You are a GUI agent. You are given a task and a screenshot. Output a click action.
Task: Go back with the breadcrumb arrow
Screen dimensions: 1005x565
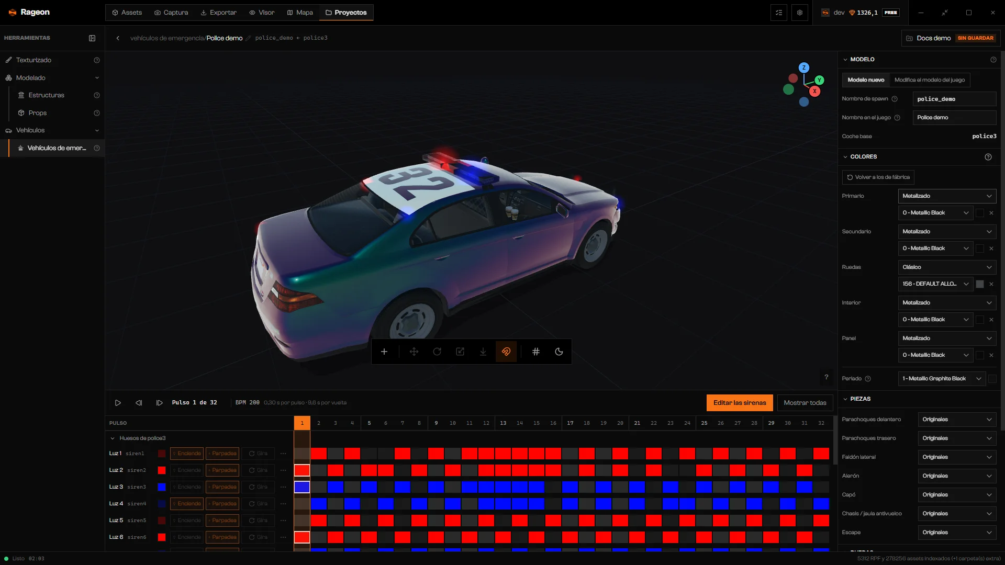(x=118, y=38)
